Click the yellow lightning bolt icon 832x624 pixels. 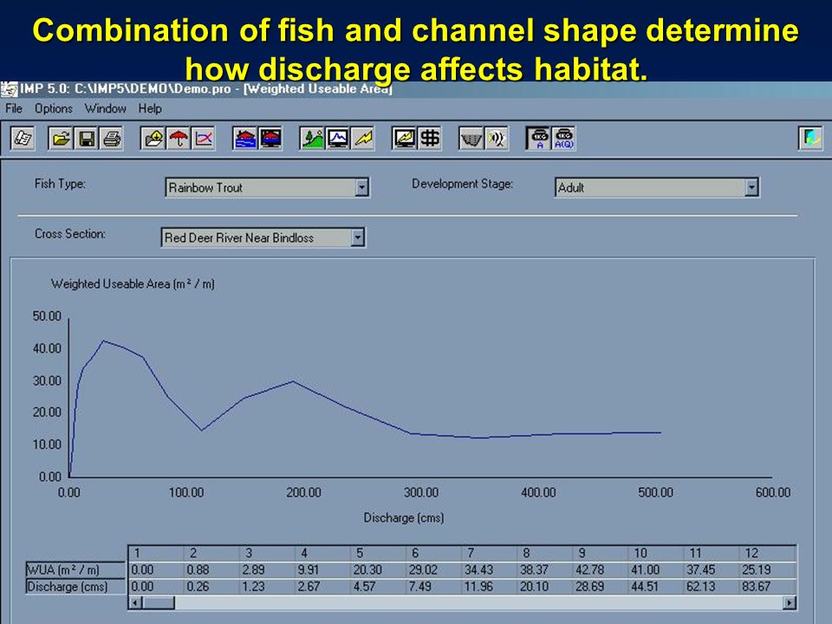[x=363, y=139]
